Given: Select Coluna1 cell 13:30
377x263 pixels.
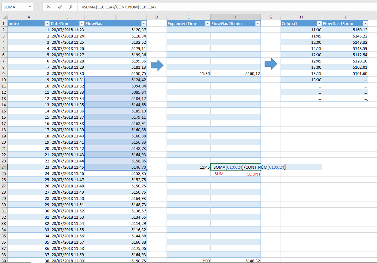Looking at the screenshot, I should [301, 80].
